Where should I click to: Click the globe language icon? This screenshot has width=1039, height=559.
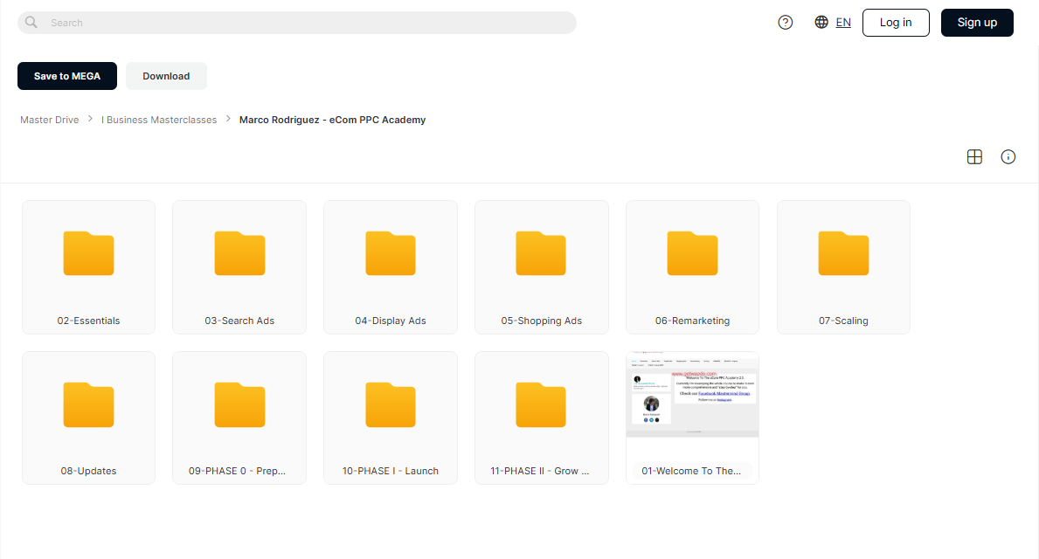click(821, 23)
